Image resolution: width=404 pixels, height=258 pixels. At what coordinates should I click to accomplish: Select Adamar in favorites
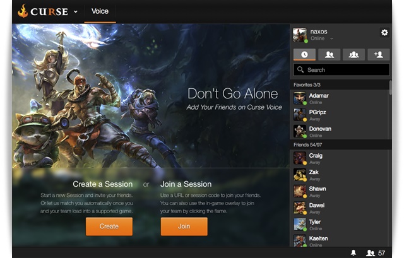click(340, 98)
